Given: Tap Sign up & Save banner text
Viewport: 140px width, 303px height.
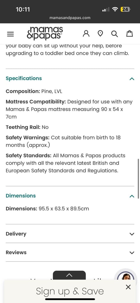Looking at the screenshot, I should (70, 291).
